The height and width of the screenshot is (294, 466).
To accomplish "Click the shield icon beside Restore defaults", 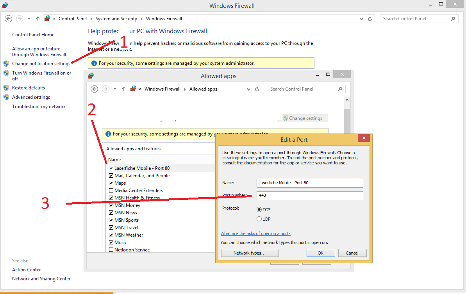I will [6, 88].
